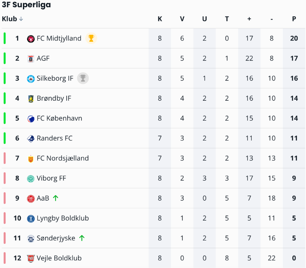Click the gold trophy icon beside FC Midtjylland
This screenshot has width=306, height=268.
pos(91,38)
